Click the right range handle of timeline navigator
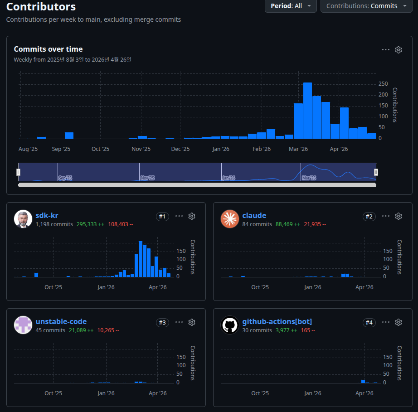 [x=376, y=172]
